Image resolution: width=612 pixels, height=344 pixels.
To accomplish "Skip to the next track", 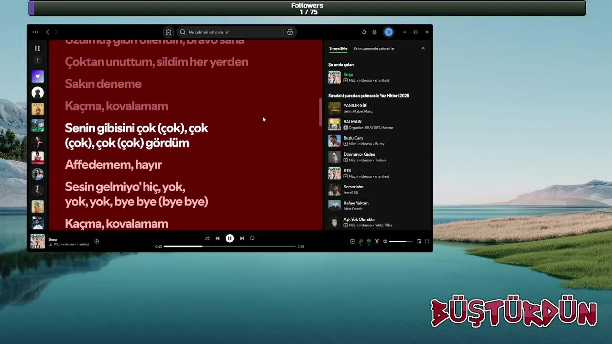I will [242, 238].
